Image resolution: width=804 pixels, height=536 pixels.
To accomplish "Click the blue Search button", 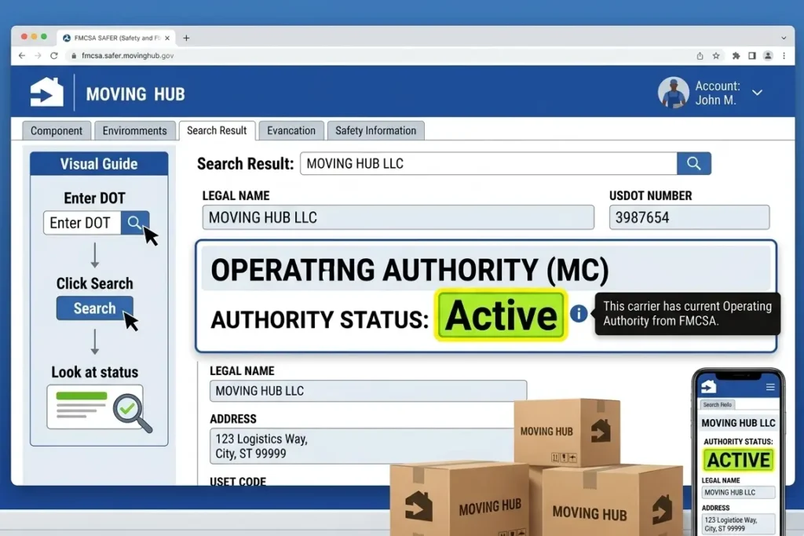I will coord(94,308).
